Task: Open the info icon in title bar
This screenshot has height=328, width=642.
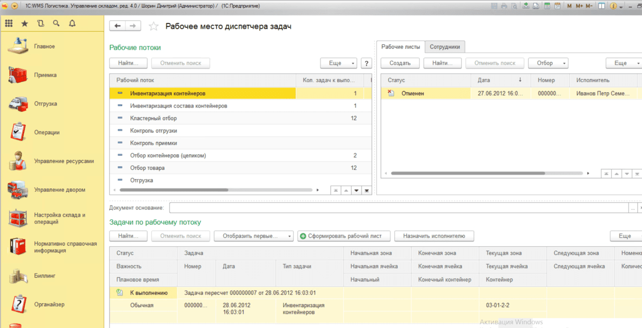Action: point(613,6)
